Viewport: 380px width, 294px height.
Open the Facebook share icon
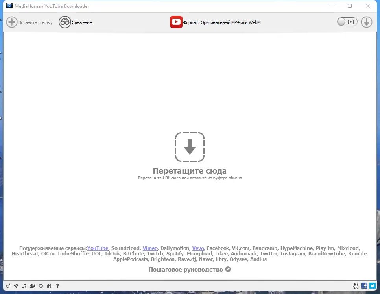[x=364, y=286]
